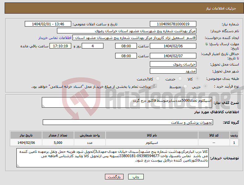Click the remaining time 17:10:19 field
Viewport: 244px width, 185px height.
pyautogui.click(x=60, y=46)
